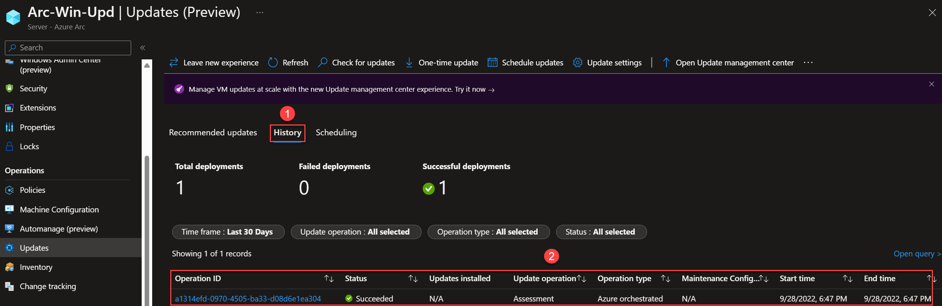Switch to Scheduling tab
The height and width of the screenshot is (306, 942).
click(336, 133)
